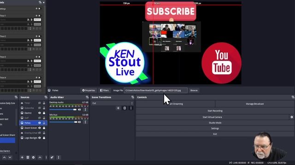Open Filters in source toolbar
Viewport: 295px width, 165px height.
coord(105,90)
